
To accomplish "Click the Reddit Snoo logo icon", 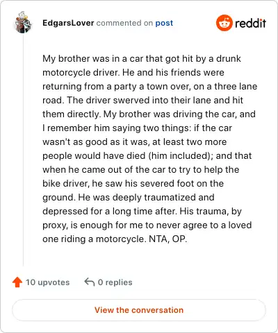I will pyautogui.click(x=224, y=23).
